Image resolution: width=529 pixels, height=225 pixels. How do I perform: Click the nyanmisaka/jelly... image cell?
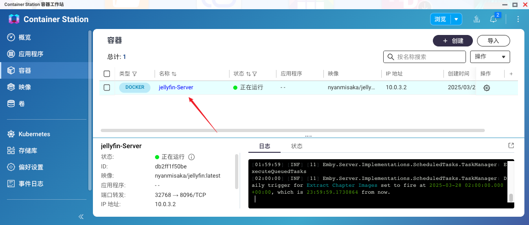tap(351, 87)
